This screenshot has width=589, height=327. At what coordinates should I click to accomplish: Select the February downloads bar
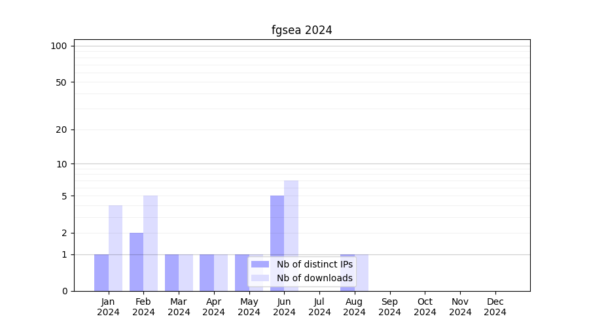point(151,243)
